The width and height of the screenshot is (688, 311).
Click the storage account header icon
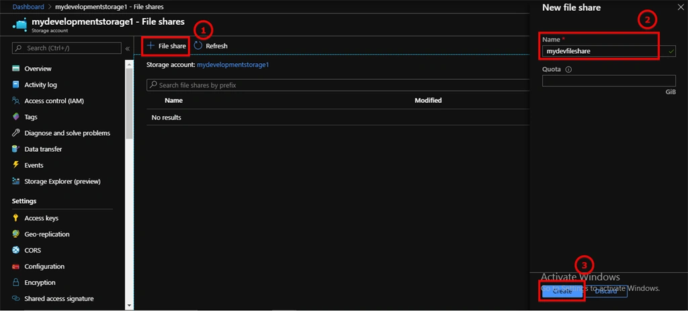coord(20,25)
